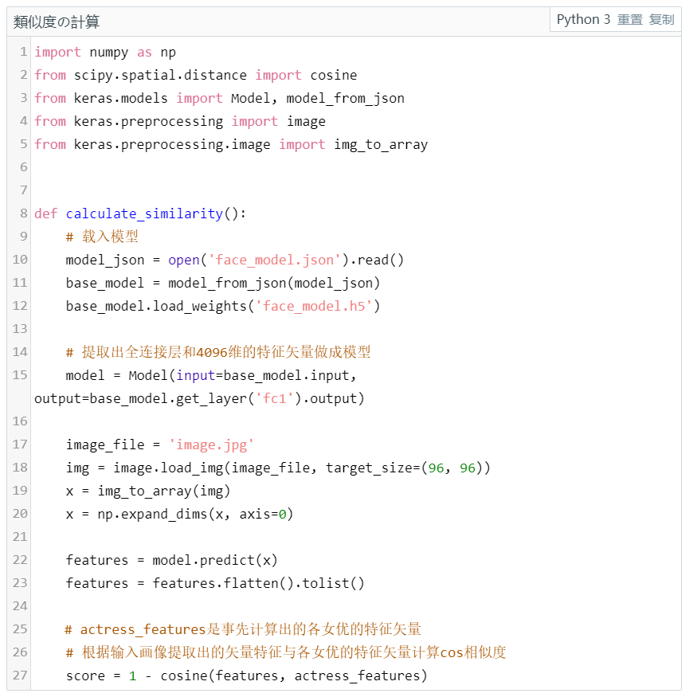Click the np.expand_dims call on line 20

(151, 514)
